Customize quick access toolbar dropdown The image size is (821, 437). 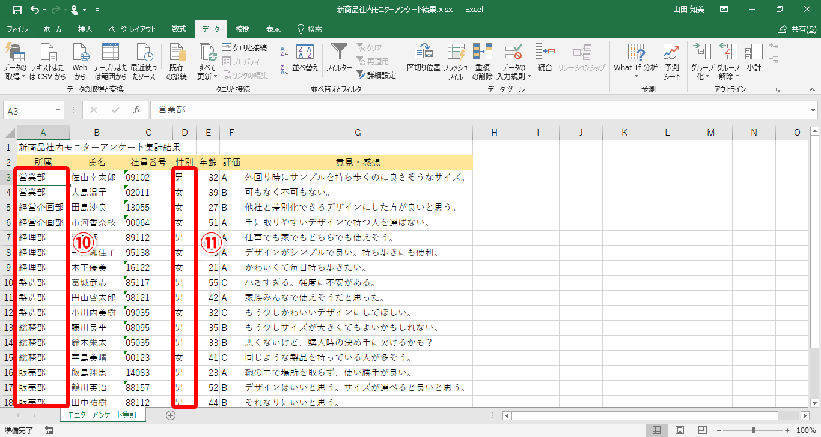97,10
